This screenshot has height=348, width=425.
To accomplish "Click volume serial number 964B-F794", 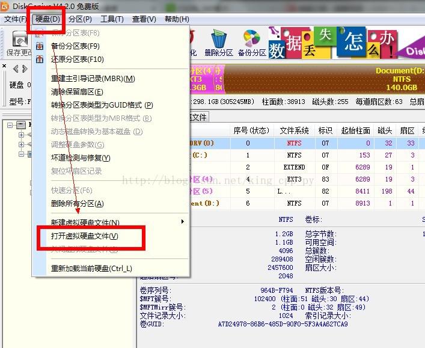I will pyautogui.click(x=277, y=290).
